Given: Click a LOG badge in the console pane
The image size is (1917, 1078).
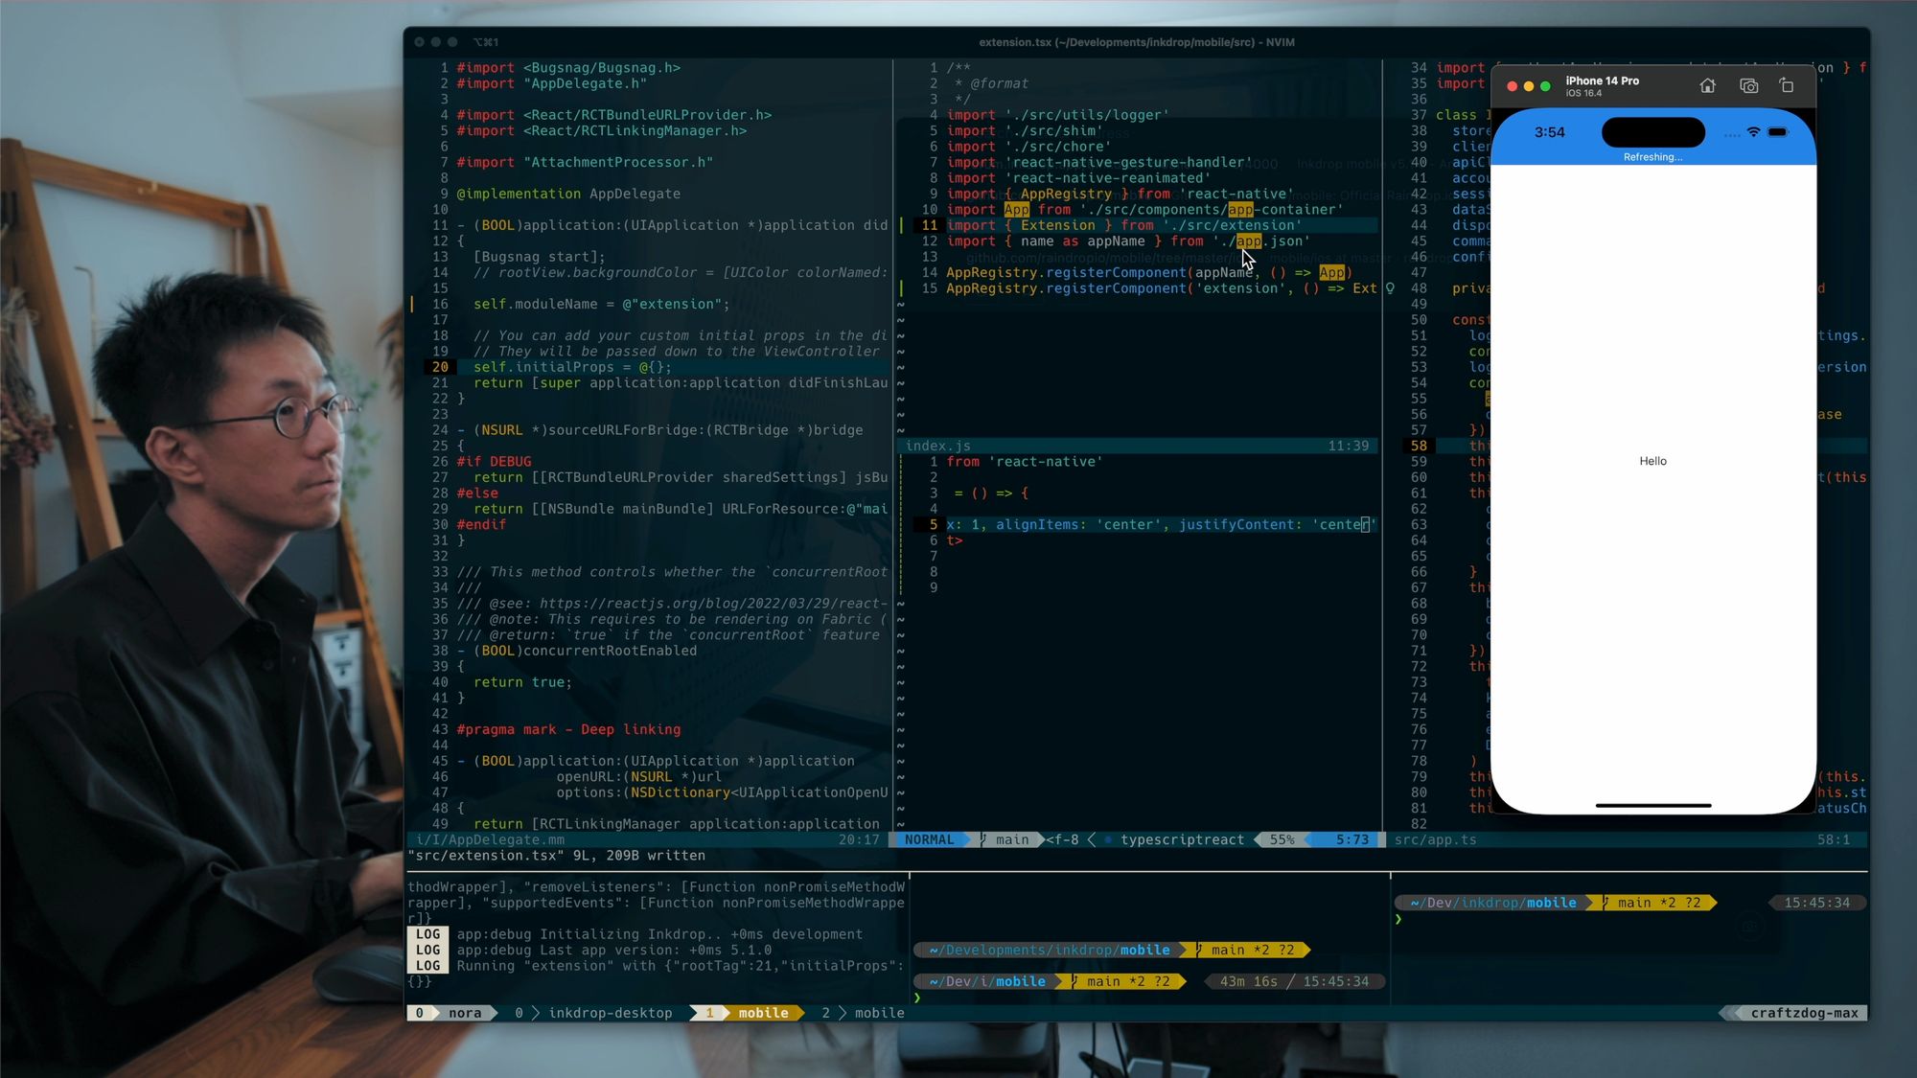Looking at the screenshot, I should click(428, 934).
